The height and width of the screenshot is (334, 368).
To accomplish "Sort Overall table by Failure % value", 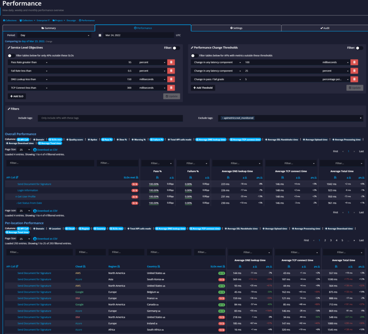I will [x=190, y=177].
